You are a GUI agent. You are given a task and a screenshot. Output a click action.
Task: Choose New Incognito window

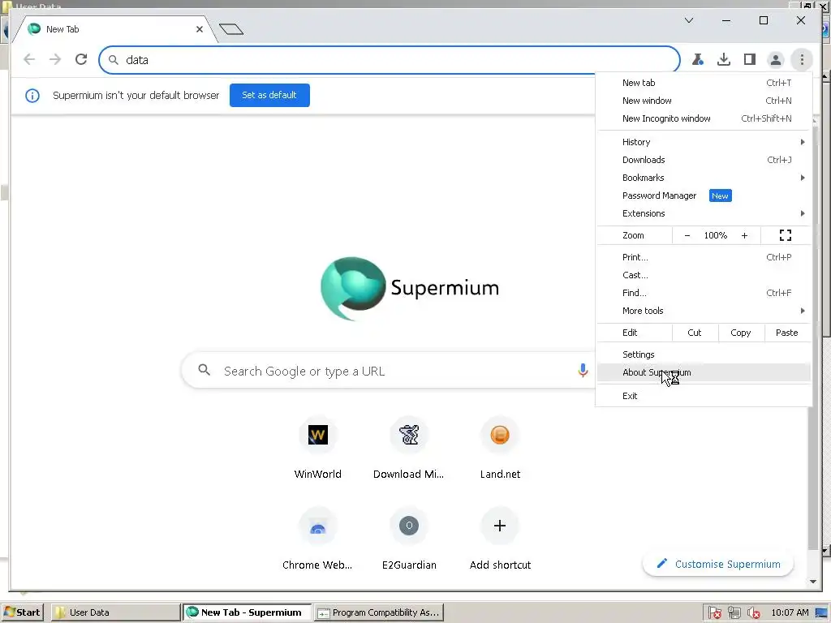pyautogui.click(x=704, y=118)
